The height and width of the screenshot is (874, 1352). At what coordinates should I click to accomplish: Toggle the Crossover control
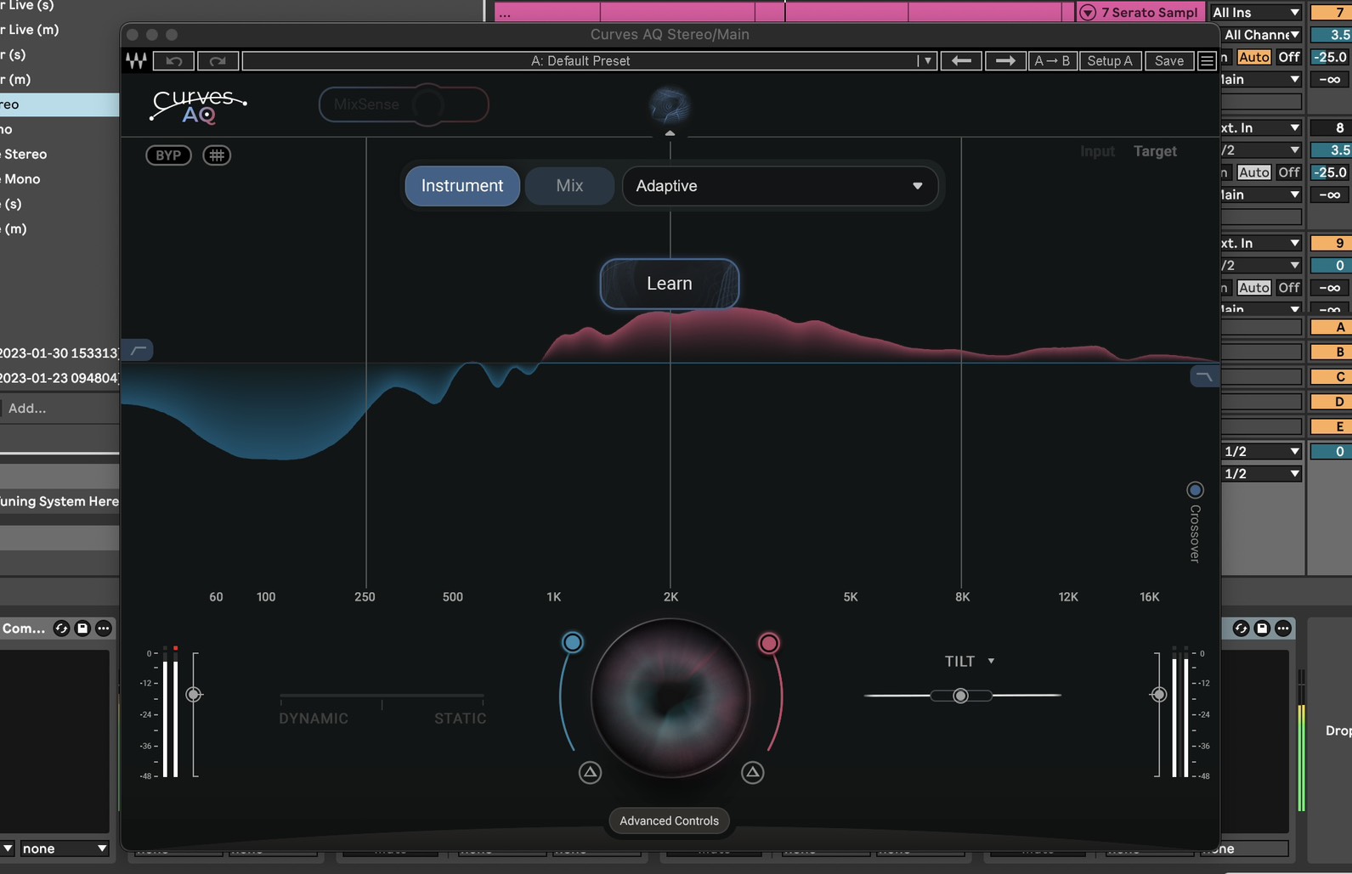coord(1195,490)
